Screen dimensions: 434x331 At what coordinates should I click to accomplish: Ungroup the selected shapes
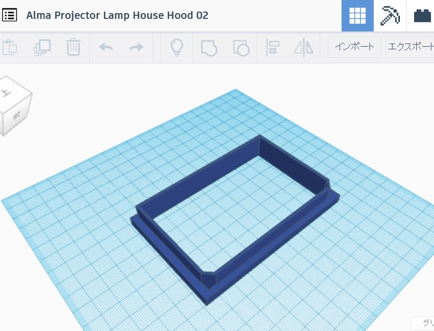tap(241, 47)
